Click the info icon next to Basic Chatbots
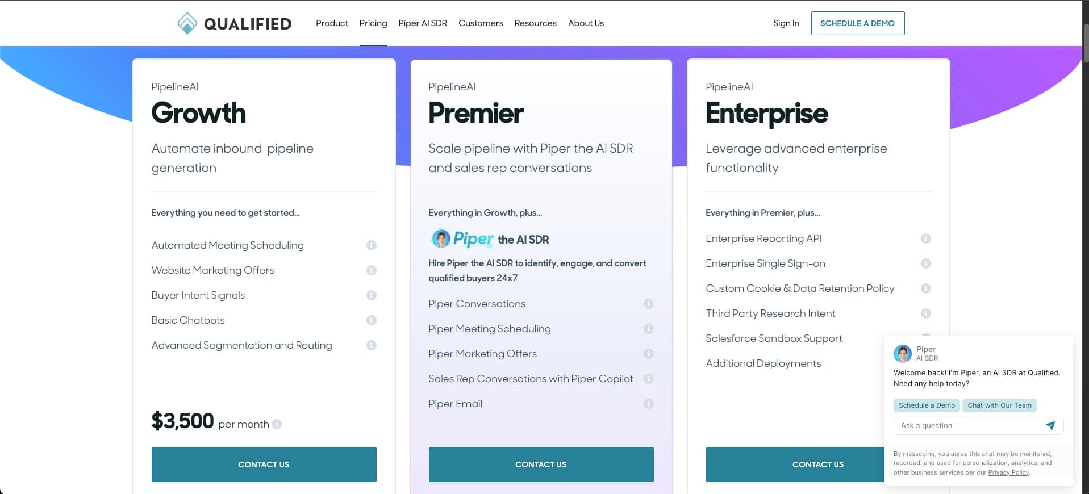The width and height of the screenshot is (1089, 494). [371, 320]
